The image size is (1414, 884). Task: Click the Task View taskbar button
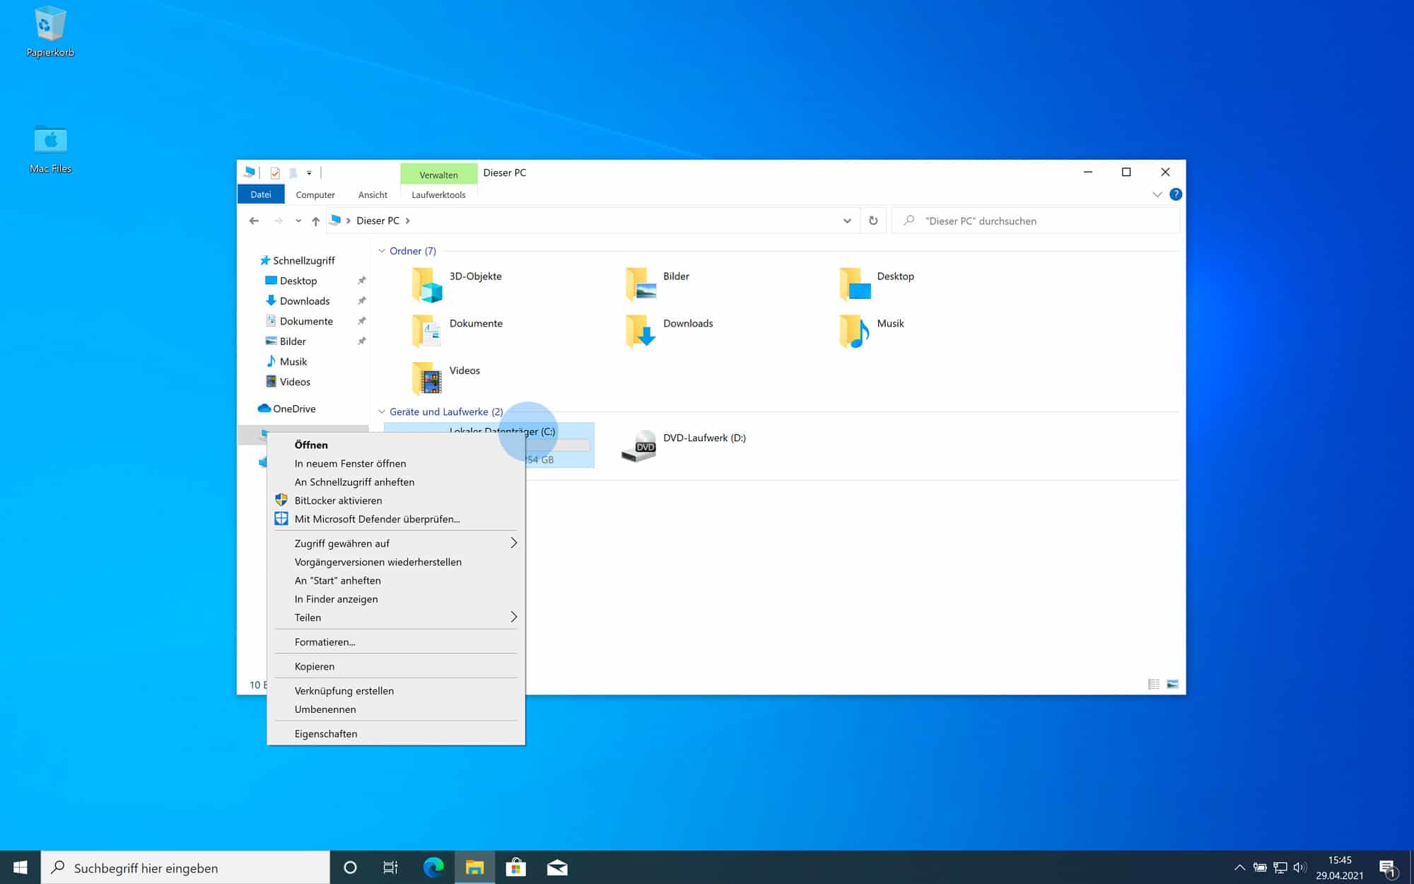[x=390, y=868]
